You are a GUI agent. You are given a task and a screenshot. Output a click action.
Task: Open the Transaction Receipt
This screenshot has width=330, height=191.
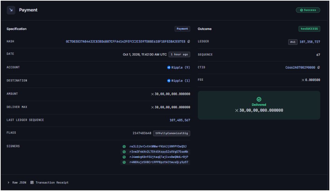pyautogui.click(x=49, y=183)
